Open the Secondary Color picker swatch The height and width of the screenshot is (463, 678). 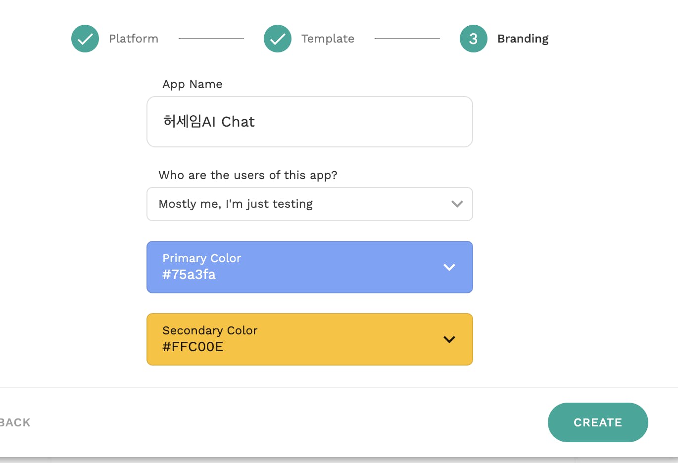click(310, 339)
